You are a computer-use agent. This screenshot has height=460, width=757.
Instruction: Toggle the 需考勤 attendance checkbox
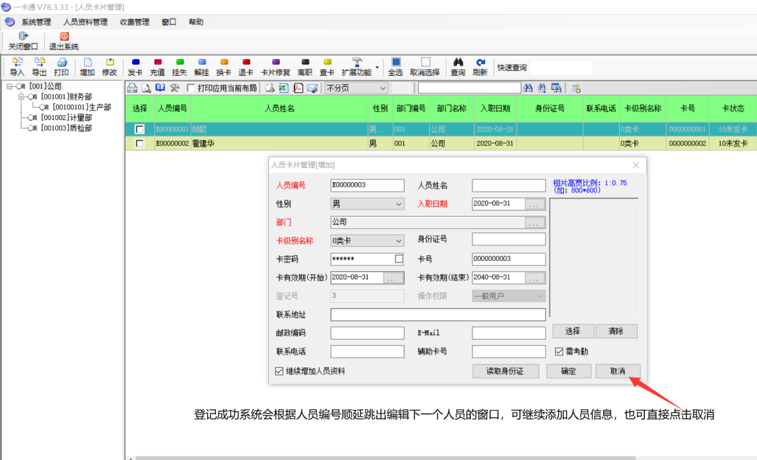(559, 352)
